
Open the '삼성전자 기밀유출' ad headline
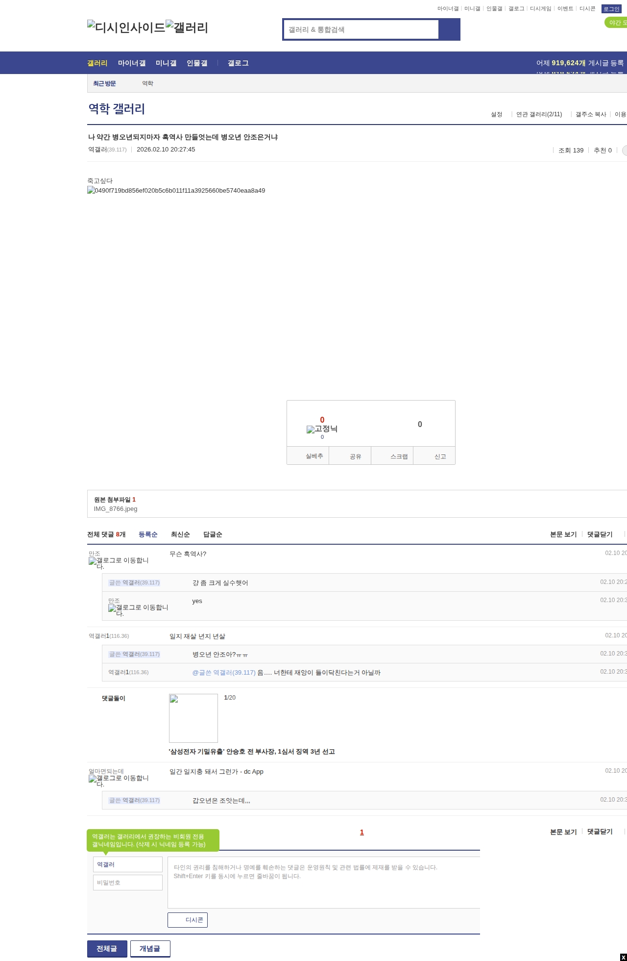pos(252,751)
